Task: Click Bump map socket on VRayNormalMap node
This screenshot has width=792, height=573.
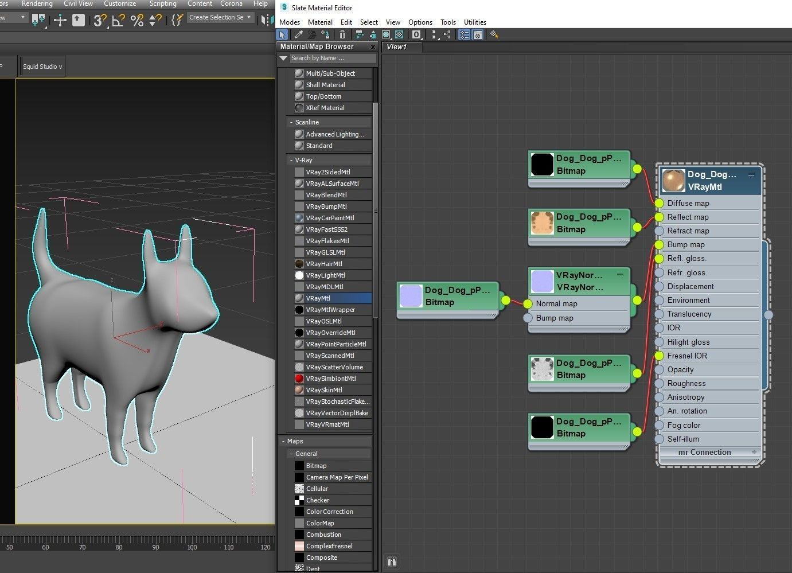Action: 528,318
